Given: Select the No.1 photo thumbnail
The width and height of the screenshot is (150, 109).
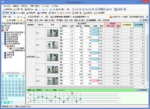Looking at the screenshot, I should 52,33.
